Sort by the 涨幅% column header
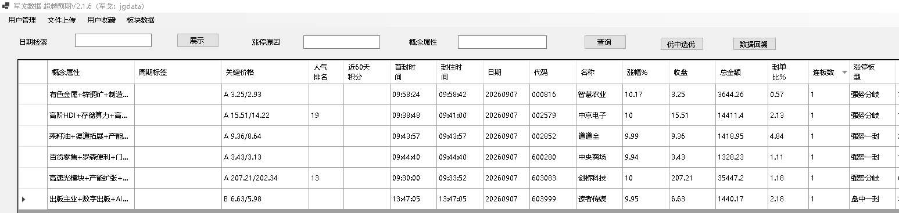Viewport: 899px width, 213px height. pyautogui.click(x=646, y=73)
